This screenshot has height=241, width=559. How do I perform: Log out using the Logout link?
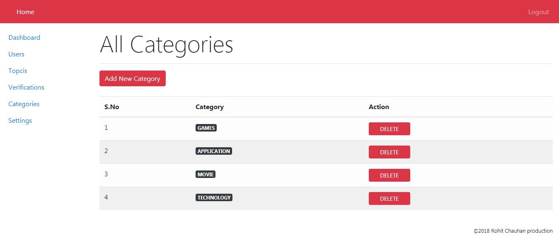tap(538, 12)
